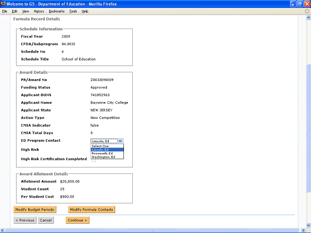Click the Modify Budget Periods button
311x233 pixels.
[35, 210]
